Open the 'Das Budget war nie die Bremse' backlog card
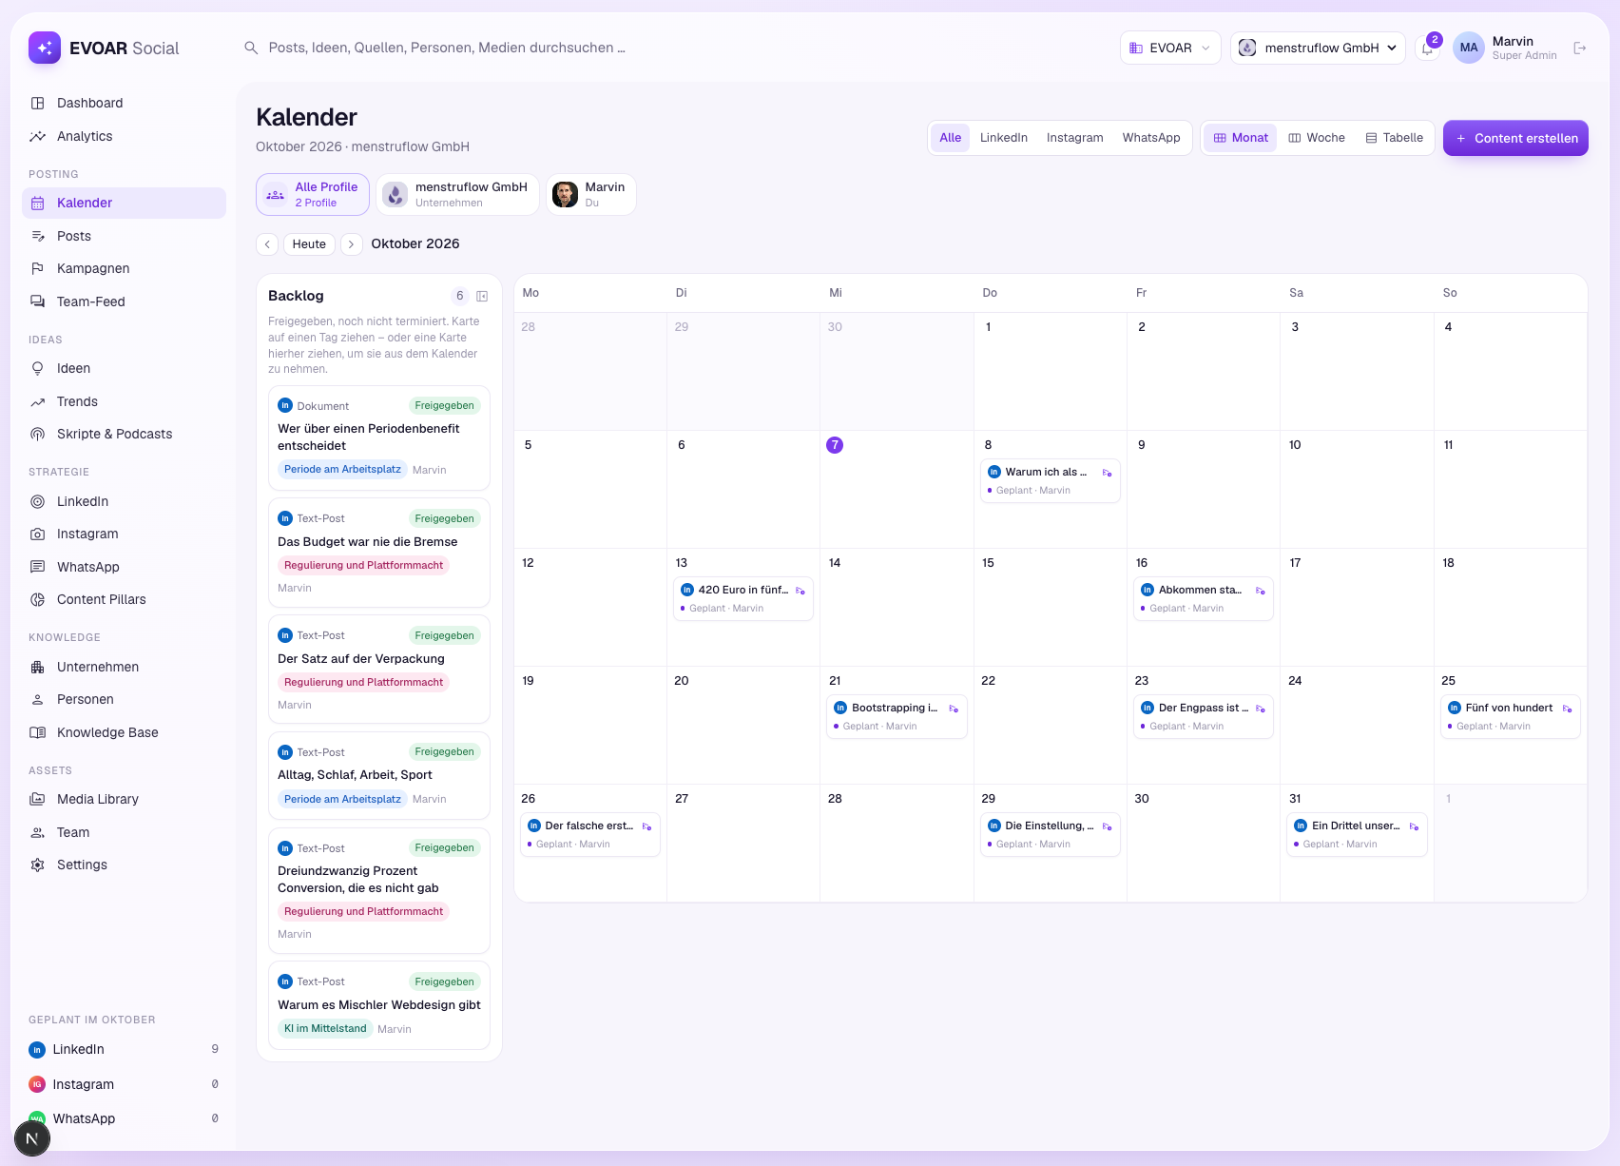 (x=379, y=553)
